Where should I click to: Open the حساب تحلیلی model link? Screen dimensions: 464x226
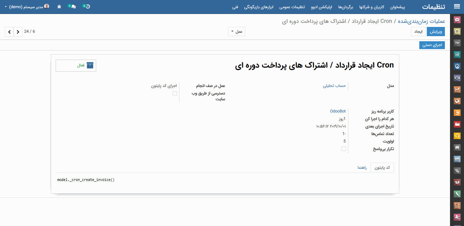coord(334,86)
